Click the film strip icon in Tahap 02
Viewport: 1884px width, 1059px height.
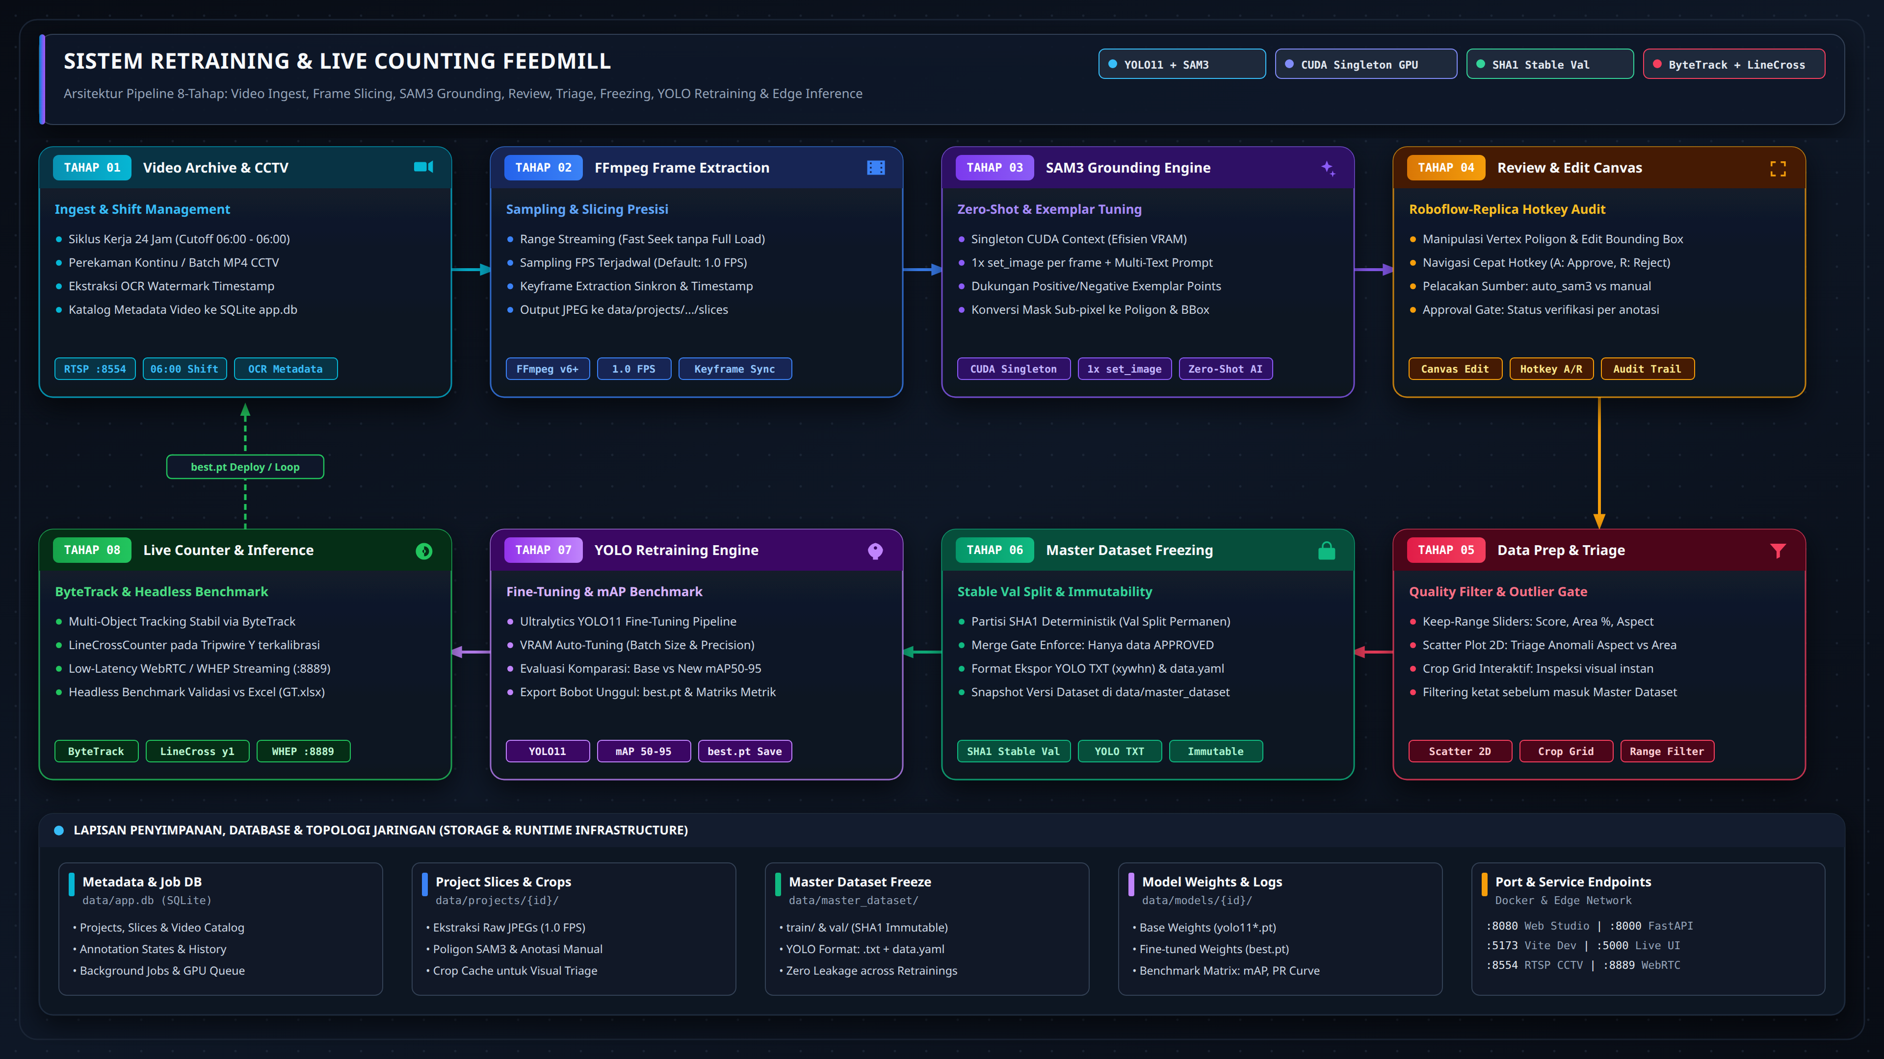(x=875, y=168)
